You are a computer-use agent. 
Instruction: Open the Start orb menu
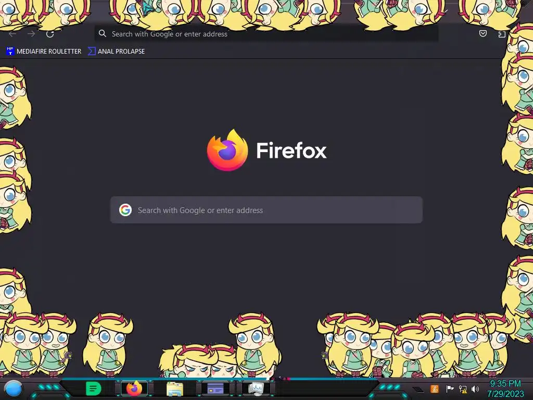point(14,389)
